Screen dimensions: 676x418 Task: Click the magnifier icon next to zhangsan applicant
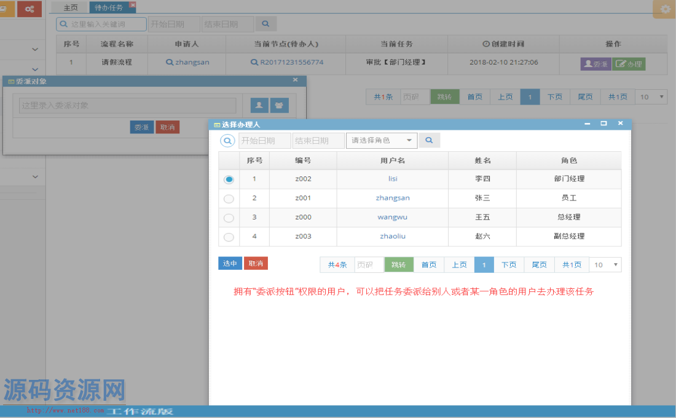point(170,62)
